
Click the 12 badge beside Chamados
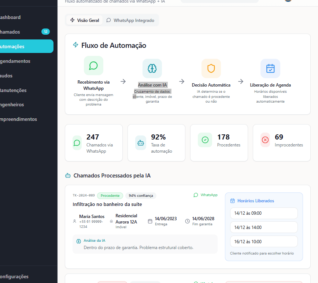point(46,31)
